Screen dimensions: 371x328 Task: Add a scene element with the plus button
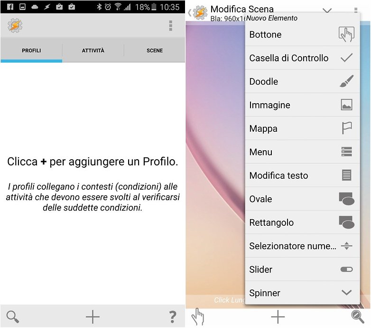pyautogui.click(x=278, y=317)
